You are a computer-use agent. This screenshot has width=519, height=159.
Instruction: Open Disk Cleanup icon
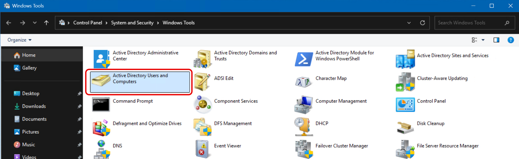[x=405, y=127]
